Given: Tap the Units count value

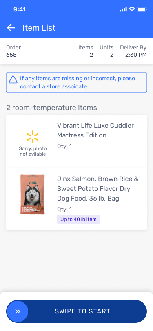Looking at the screenshot, I should 112,55.
